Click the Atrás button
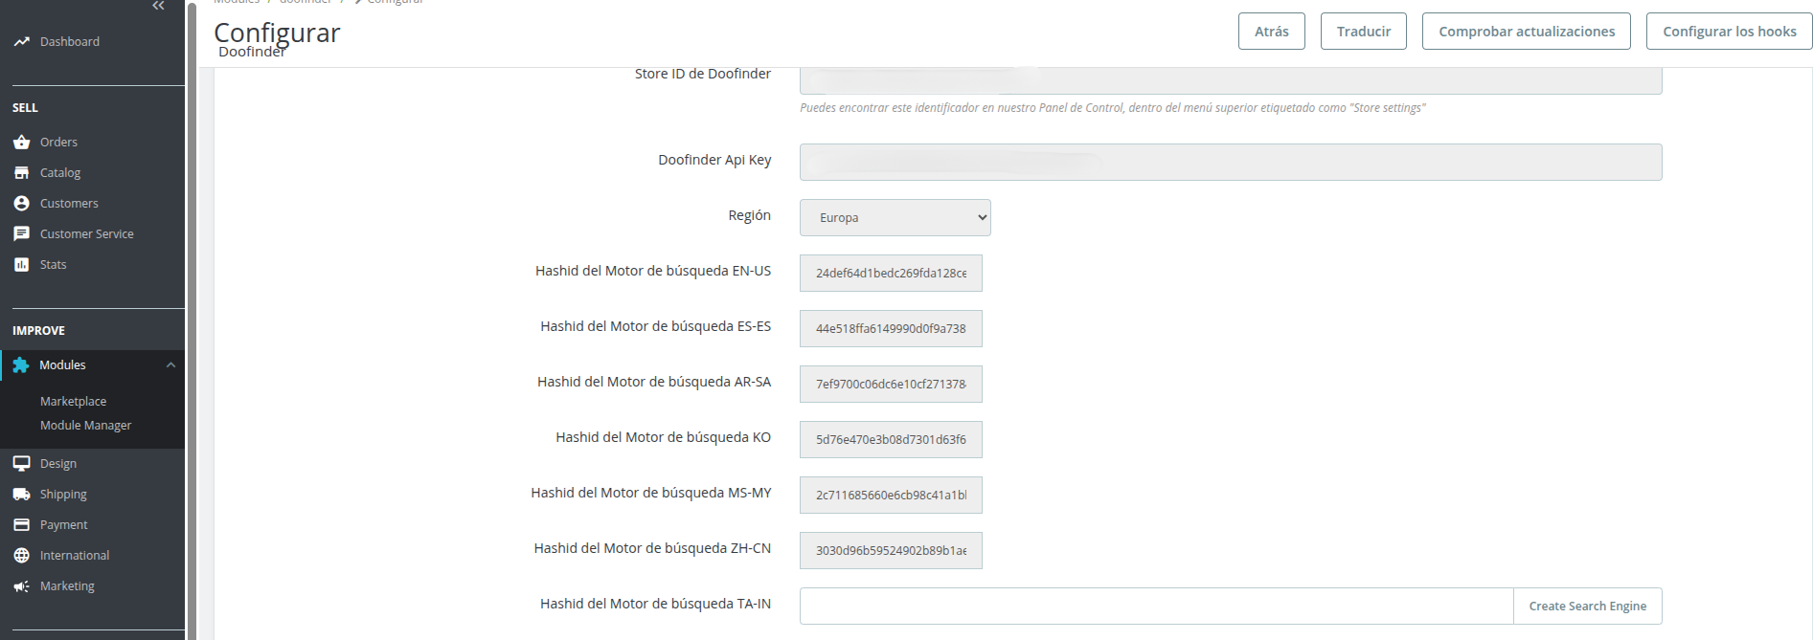 1271,32
